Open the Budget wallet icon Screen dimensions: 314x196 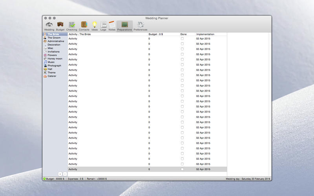pyautogui.click(x=60, y=24)
